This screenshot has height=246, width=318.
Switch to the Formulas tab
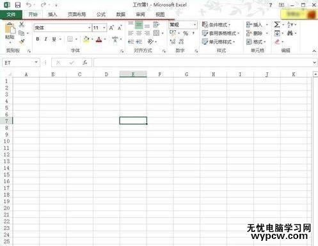(101, 14)
